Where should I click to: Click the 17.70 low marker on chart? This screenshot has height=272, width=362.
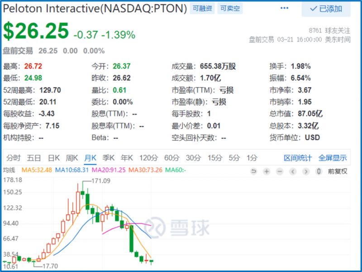[x=50, y=266]
